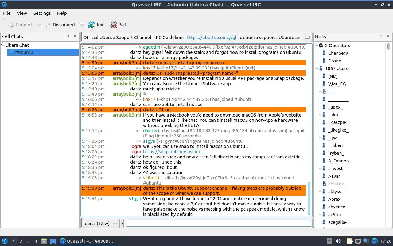The width and height of the screenshot is (393, 246).
Task: Focus the chat message input field
Action: click(219, 223)
